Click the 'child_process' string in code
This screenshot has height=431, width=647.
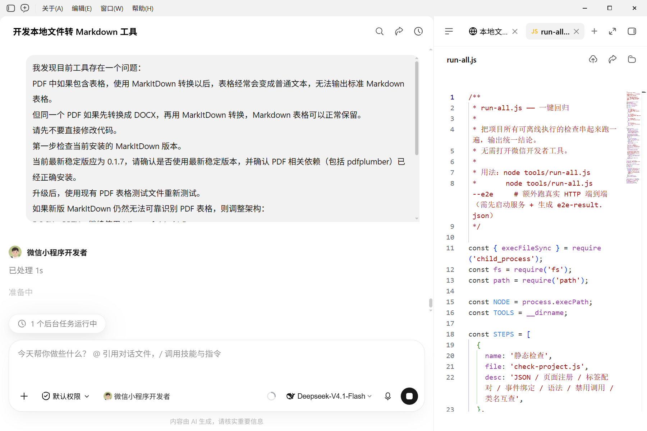(503, 259)
